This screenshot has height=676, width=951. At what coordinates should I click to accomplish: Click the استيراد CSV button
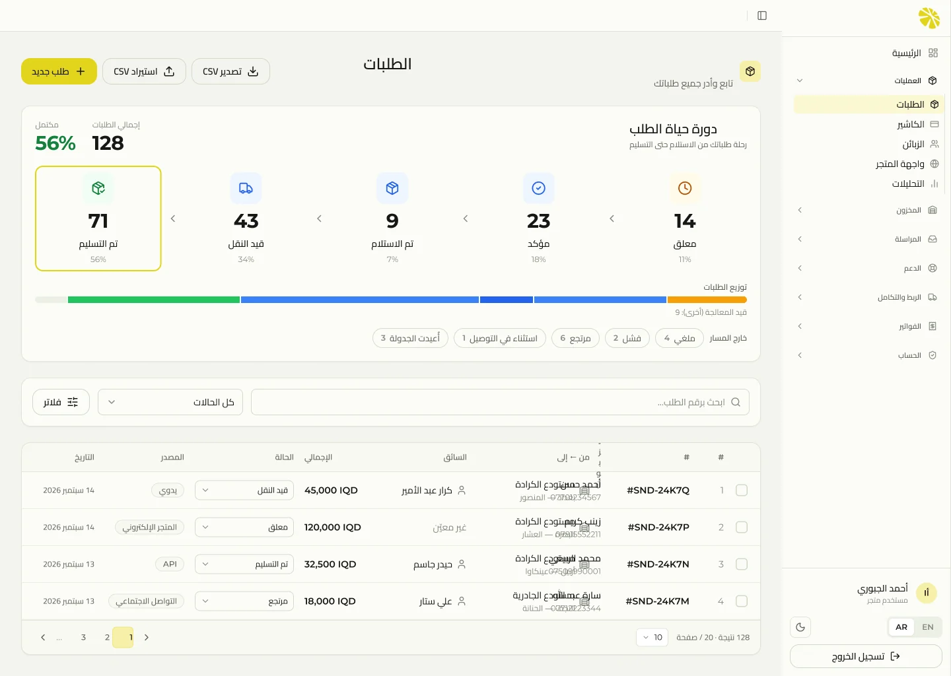tap(144, 71)
